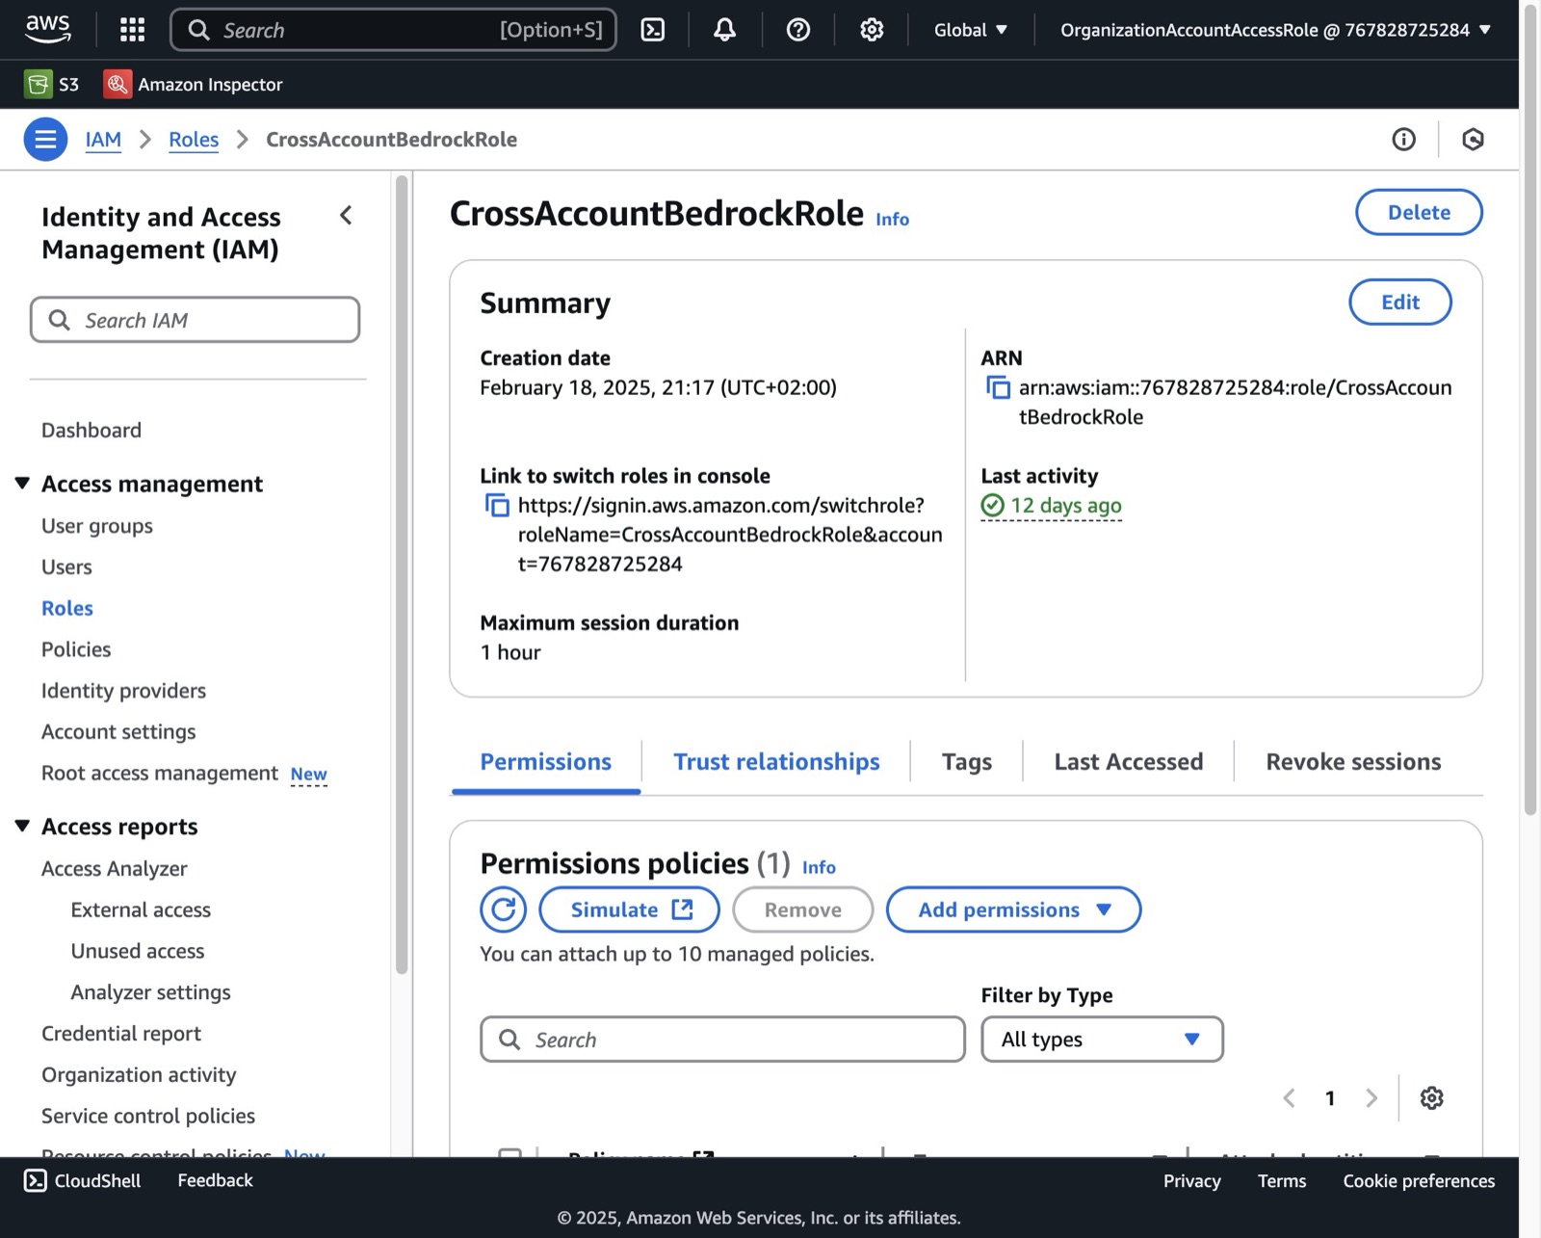This screenshot has width=1541, height=1238.
Task: Click the IAM breadcrumb link
Action: click(x=103, y=140)
